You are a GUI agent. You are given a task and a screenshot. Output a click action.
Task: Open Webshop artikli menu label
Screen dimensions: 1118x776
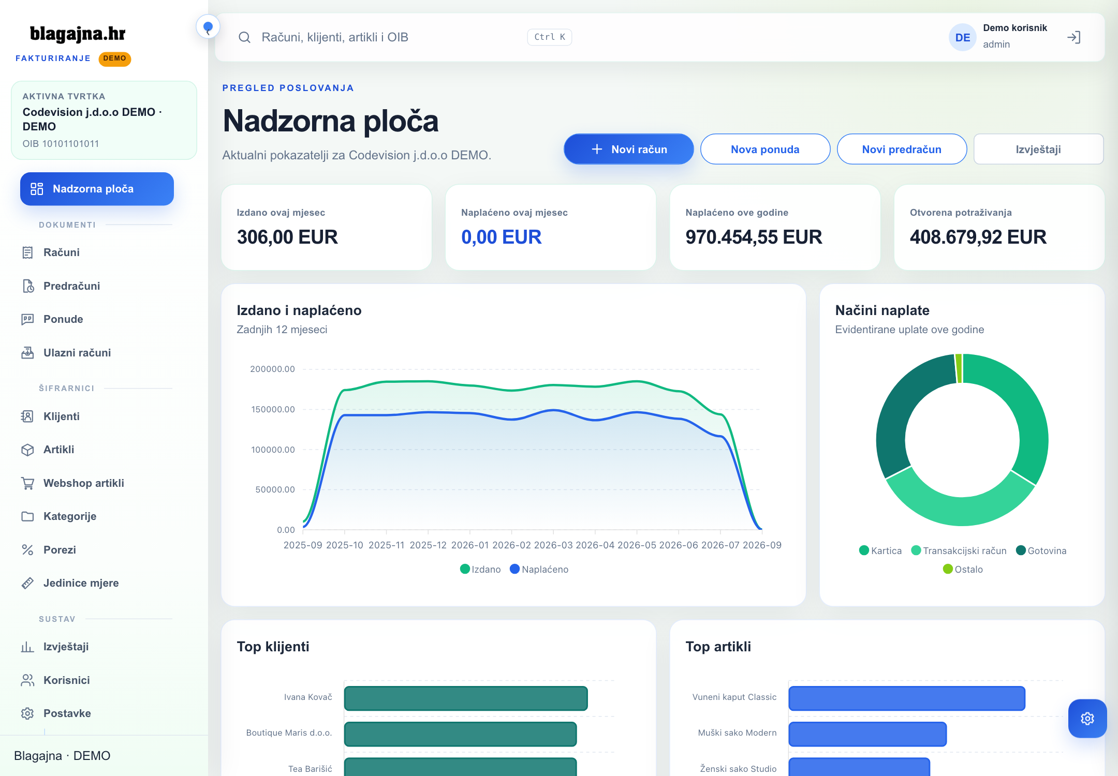pos(84,483)
